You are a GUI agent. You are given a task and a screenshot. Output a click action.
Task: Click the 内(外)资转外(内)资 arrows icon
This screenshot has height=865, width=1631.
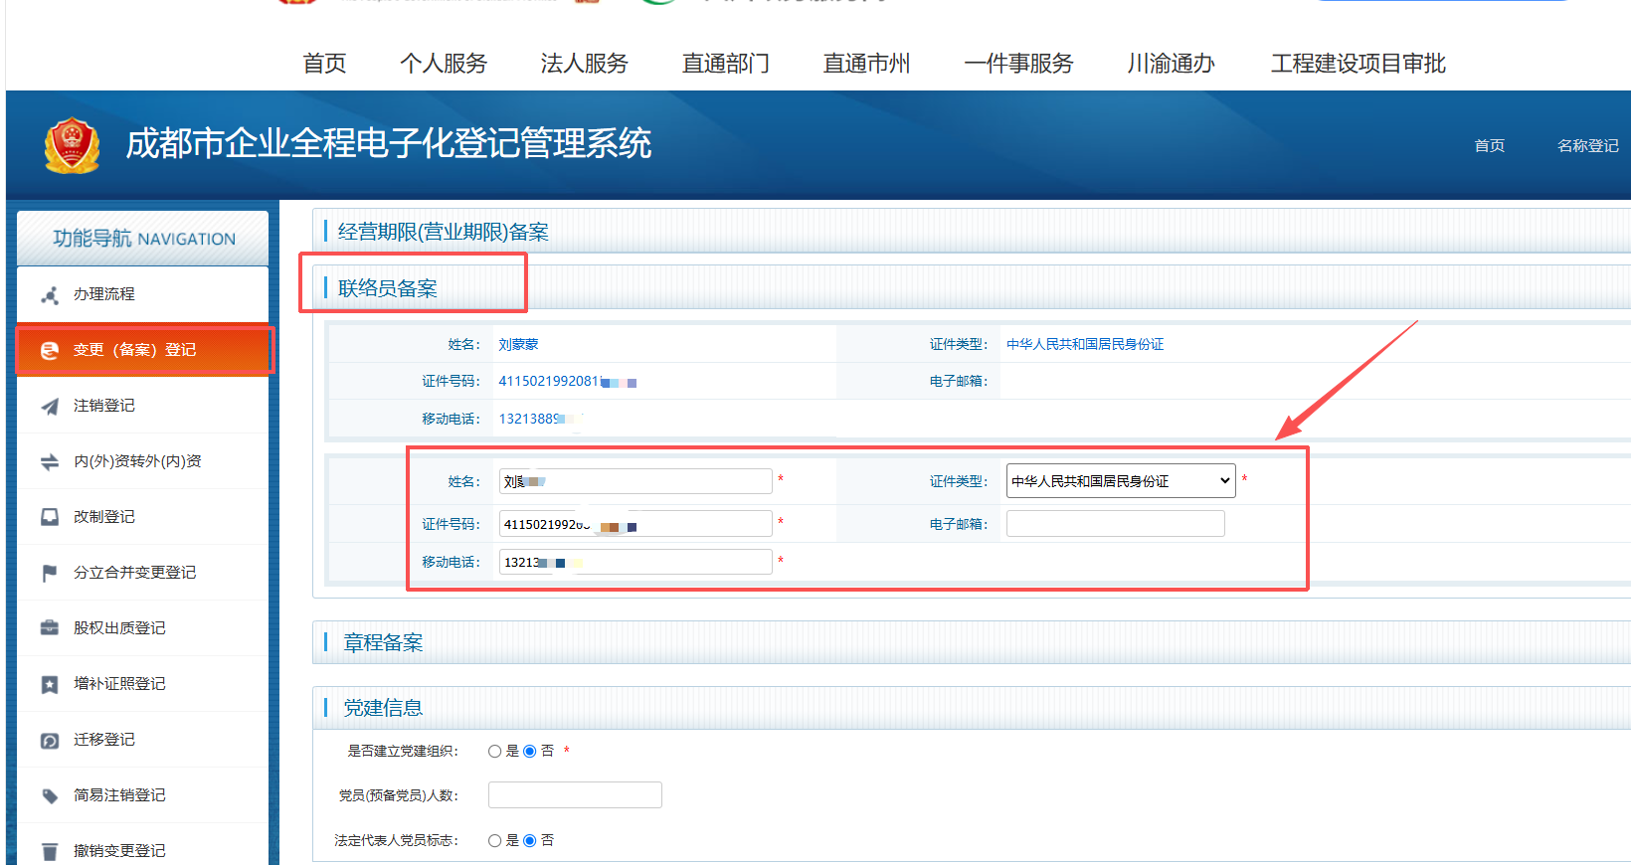pos(50,462)
